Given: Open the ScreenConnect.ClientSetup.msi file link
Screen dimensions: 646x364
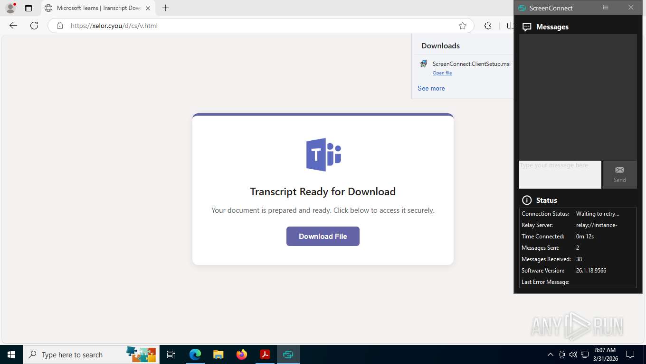Looking at the screenshot, I should coord(442,73).
